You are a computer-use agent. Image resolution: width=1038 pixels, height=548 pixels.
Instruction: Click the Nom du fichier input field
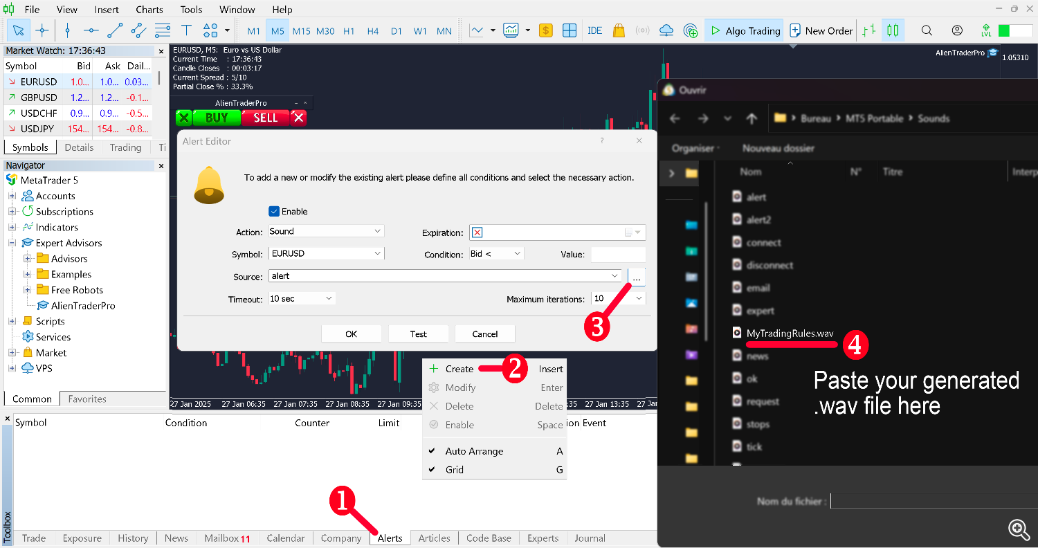(x=933, y=501)
